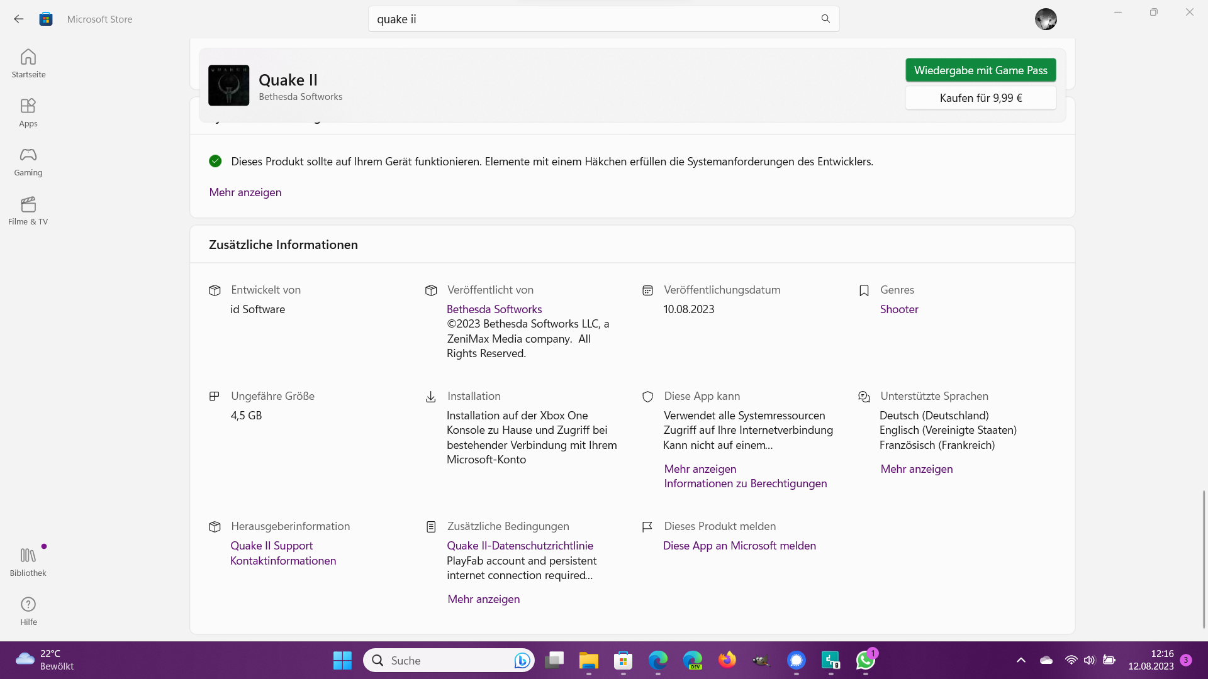The height and width of the screenshot is (679, 1208).
Task: Open the Startseite home page
Action: click(28, 63)
